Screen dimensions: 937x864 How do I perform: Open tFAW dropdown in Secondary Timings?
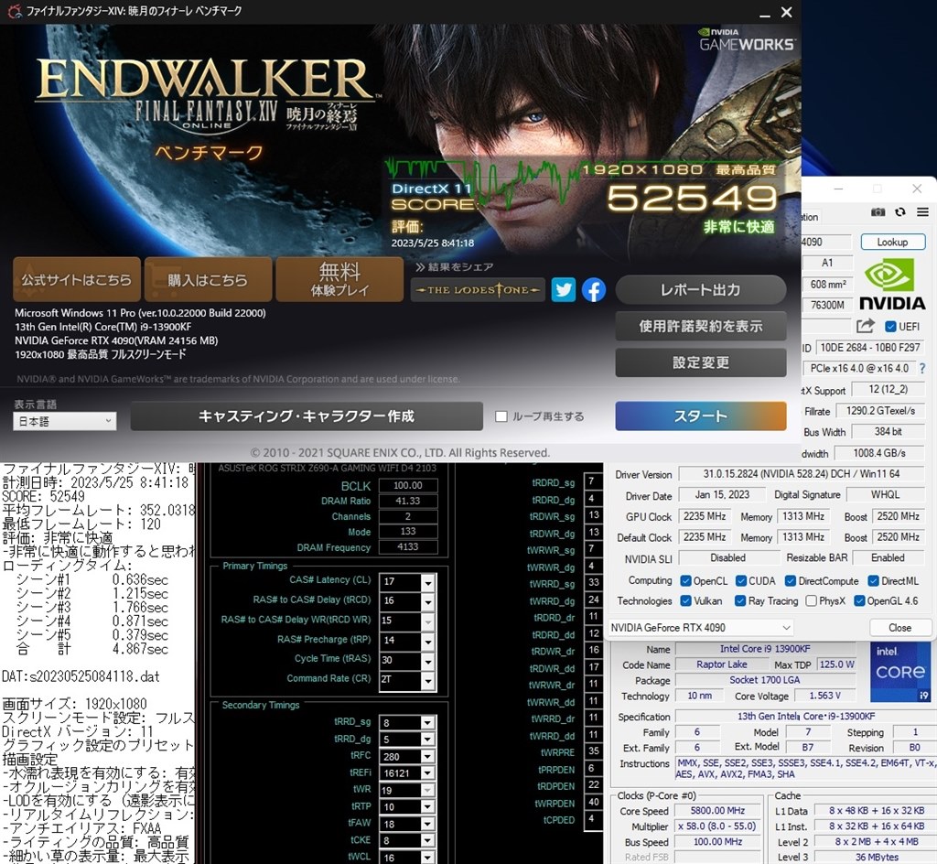pyautogui.click(x=427, y=824)
